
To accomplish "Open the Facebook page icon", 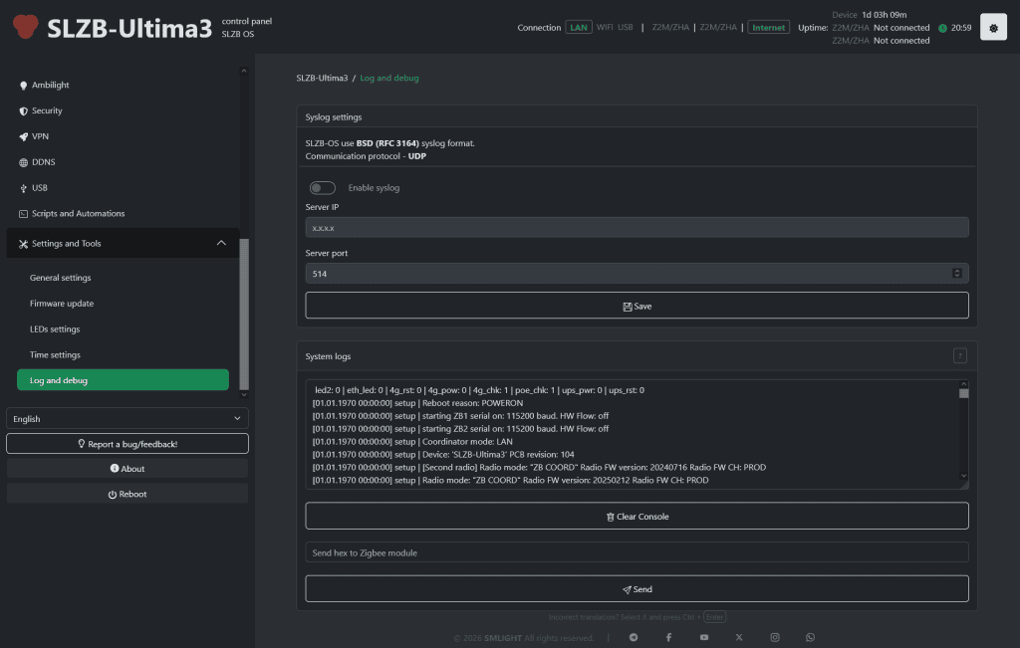I will tap(668, 637).
